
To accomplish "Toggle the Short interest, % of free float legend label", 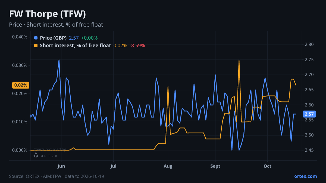I will pos(75,46).
